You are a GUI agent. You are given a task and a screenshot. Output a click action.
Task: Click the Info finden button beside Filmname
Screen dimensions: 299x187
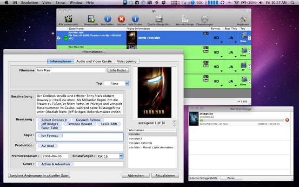pos(118,70)
